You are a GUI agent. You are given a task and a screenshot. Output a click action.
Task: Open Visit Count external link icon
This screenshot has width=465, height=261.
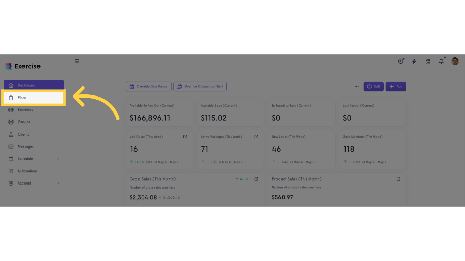click(x=185, y=137)
